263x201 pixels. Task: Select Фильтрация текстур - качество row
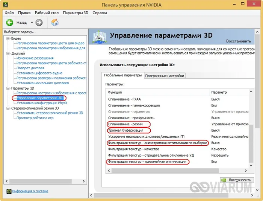click(x=177, y=149)
